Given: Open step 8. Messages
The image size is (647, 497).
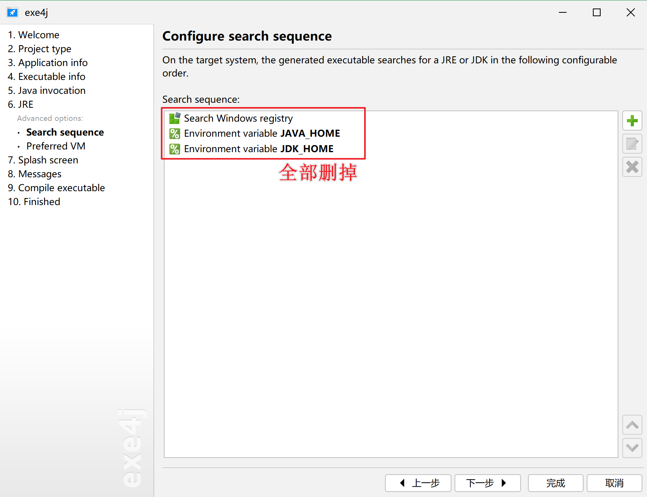Looking at the screenshot, I should pos(34,174).
